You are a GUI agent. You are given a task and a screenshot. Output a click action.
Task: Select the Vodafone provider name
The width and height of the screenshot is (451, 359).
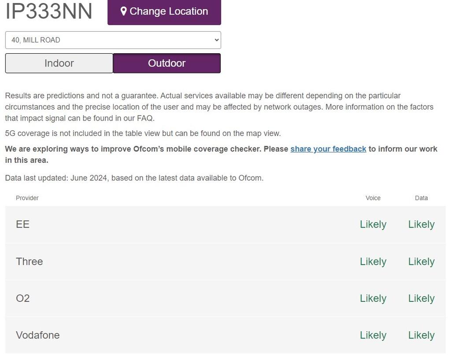[38, 335]
